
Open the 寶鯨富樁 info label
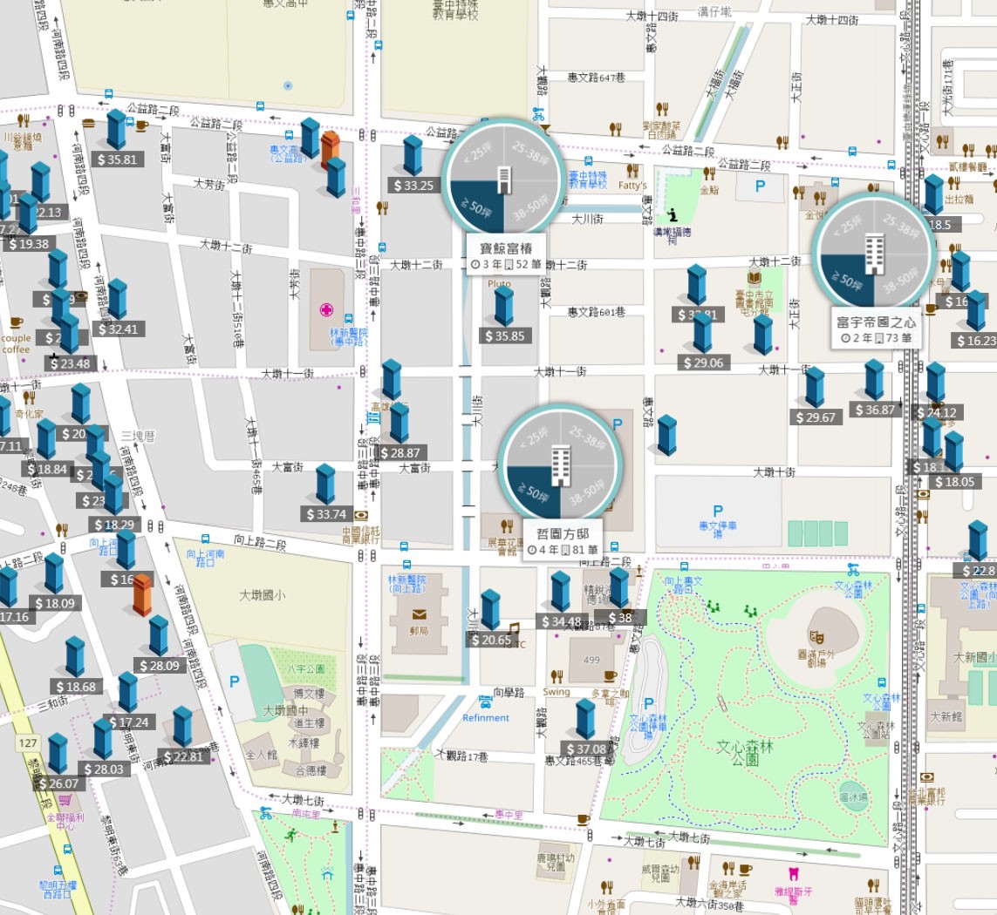(x=506, y=255)
